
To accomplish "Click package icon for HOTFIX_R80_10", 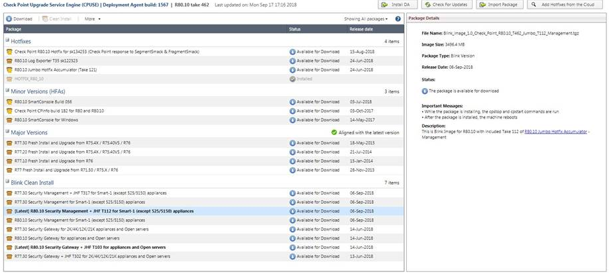I will [x=9, y=79].
